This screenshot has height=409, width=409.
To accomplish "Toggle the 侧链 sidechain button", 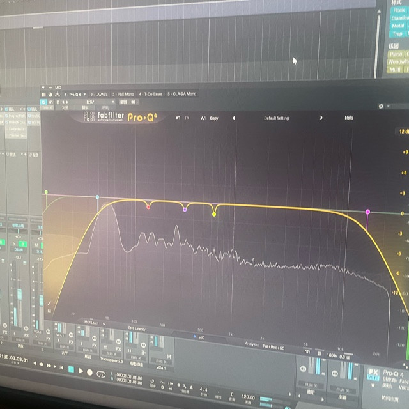I will 123,102.
